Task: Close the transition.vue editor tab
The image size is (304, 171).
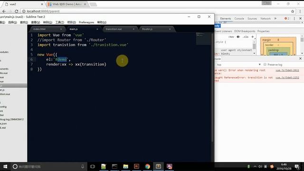Action: 133,29
